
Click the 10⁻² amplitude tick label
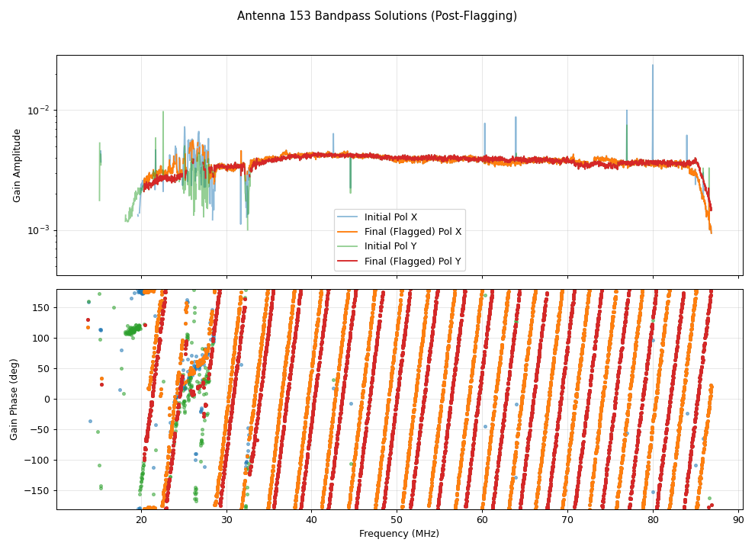tap(38, 110)
